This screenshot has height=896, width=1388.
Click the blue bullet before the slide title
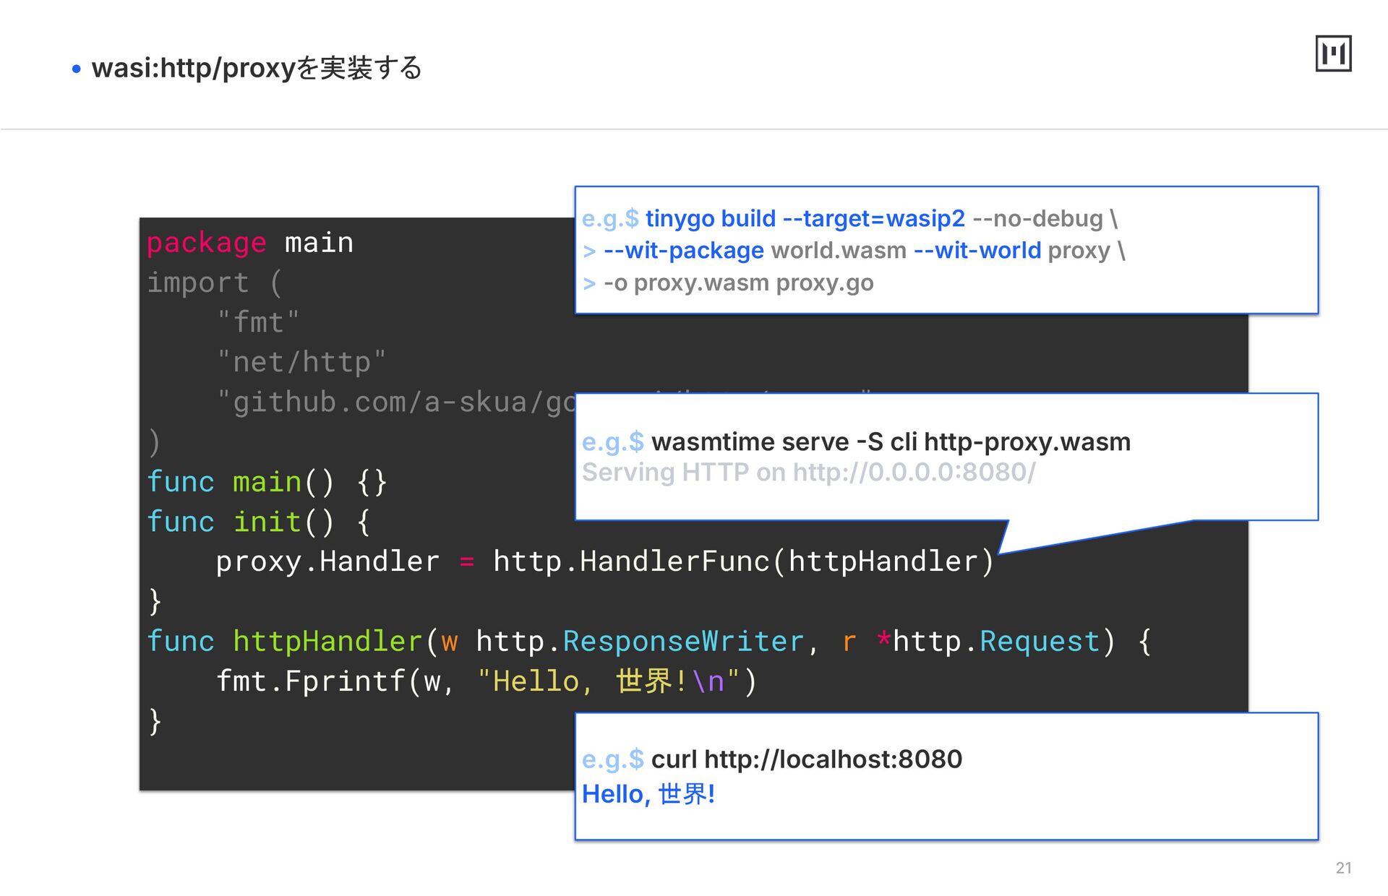click(77, 69)
